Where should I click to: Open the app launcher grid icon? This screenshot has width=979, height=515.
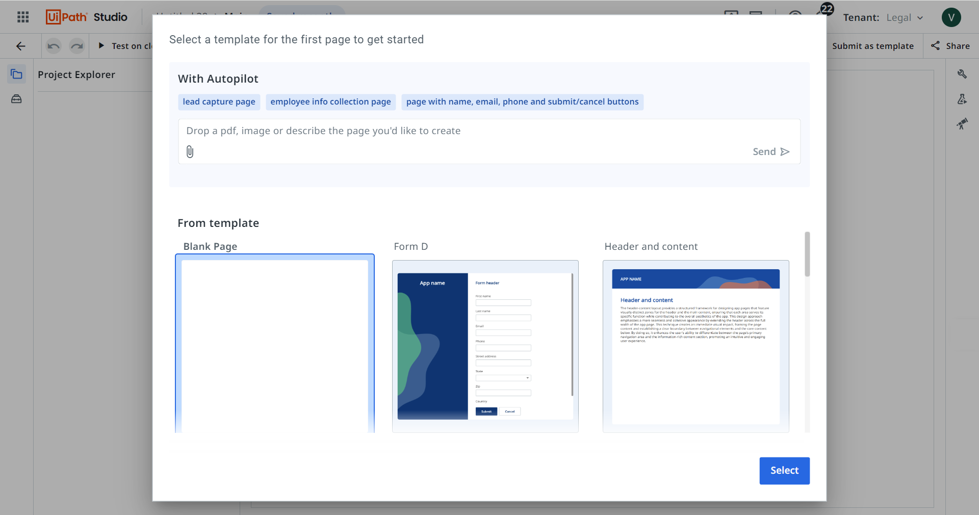[22, 17]
